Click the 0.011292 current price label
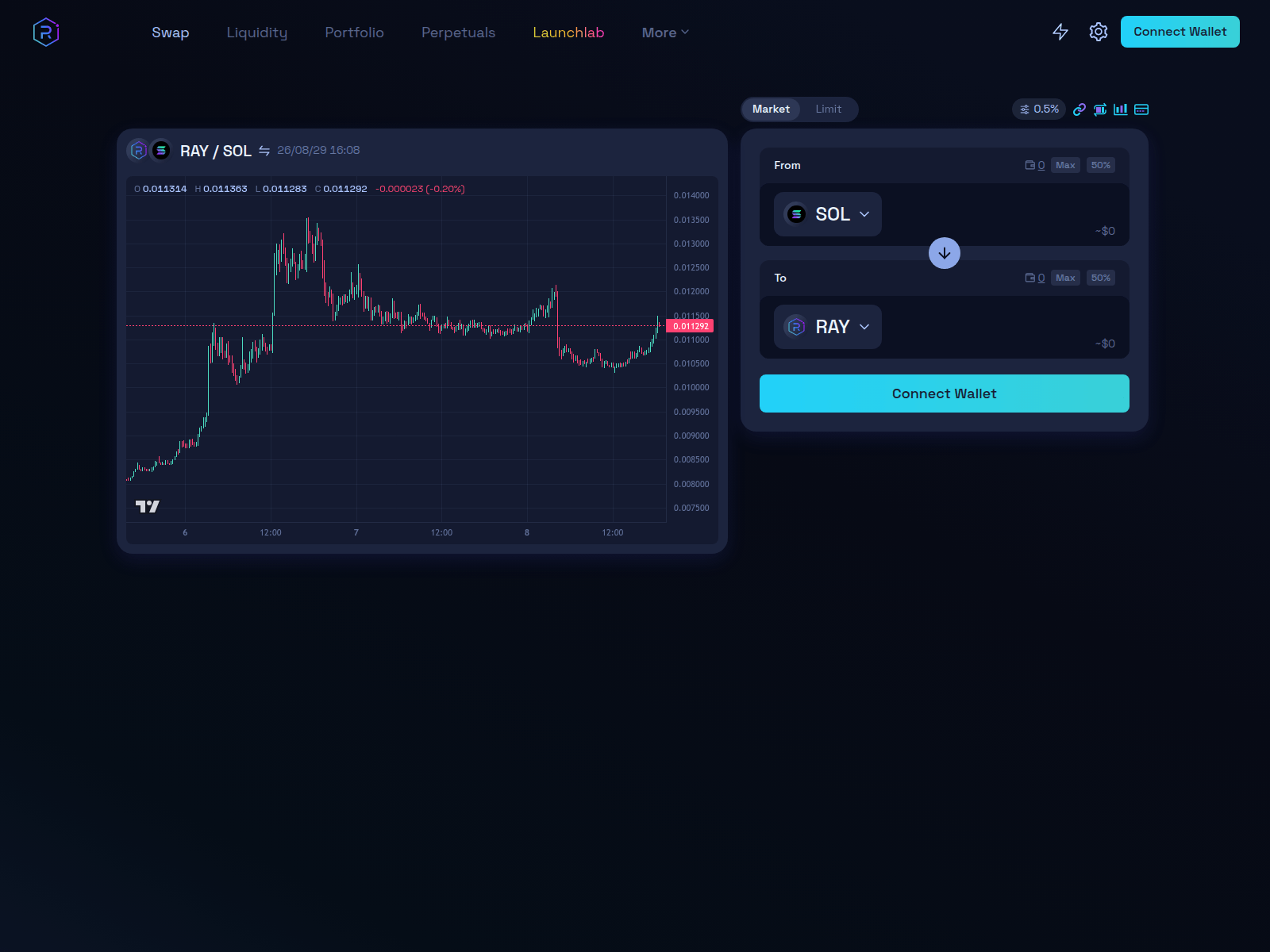This screenshot has width=1270, height=952. pos(691,326)
